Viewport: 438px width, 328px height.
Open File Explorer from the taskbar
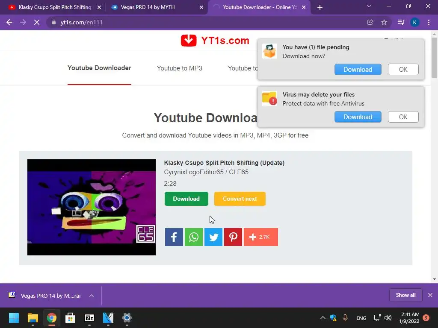(33, 318)
